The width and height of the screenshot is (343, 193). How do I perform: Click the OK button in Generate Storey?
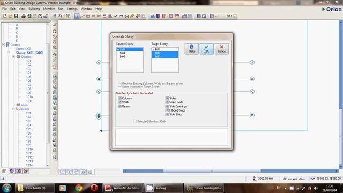pyautogui.click(x=207, y=49)
